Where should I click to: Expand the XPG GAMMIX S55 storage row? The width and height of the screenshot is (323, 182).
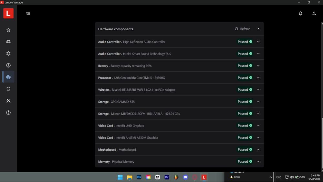click(258, 102)
